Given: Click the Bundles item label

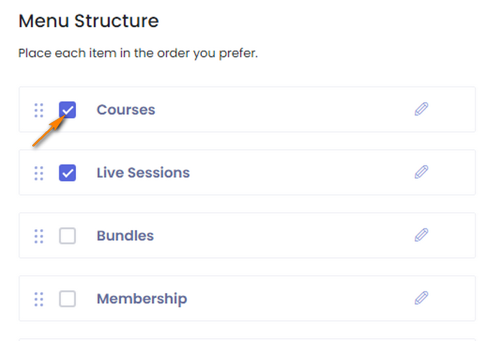Looking at the screenshot, I should pyautogui.click(x=125, y=236).
